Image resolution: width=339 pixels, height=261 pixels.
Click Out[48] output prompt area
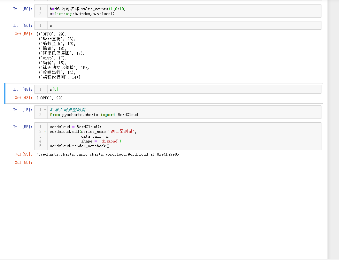pos(24,98)
